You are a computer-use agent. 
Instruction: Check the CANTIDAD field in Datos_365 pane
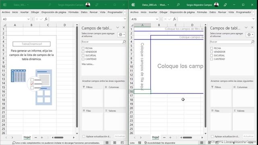[83, 59]
